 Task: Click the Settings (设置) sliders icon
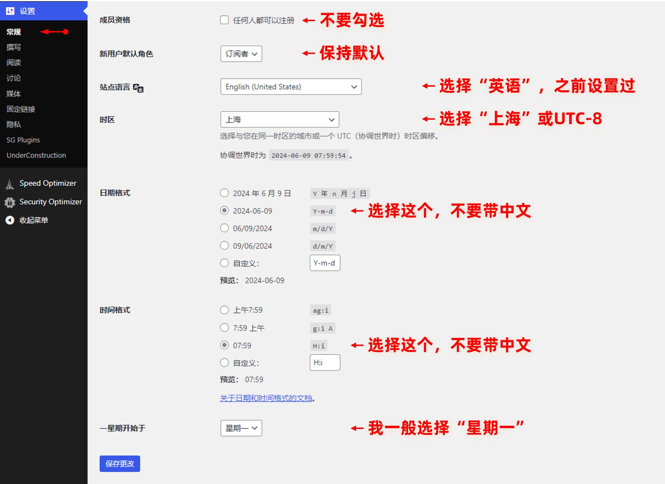click(x=10, y=11)
